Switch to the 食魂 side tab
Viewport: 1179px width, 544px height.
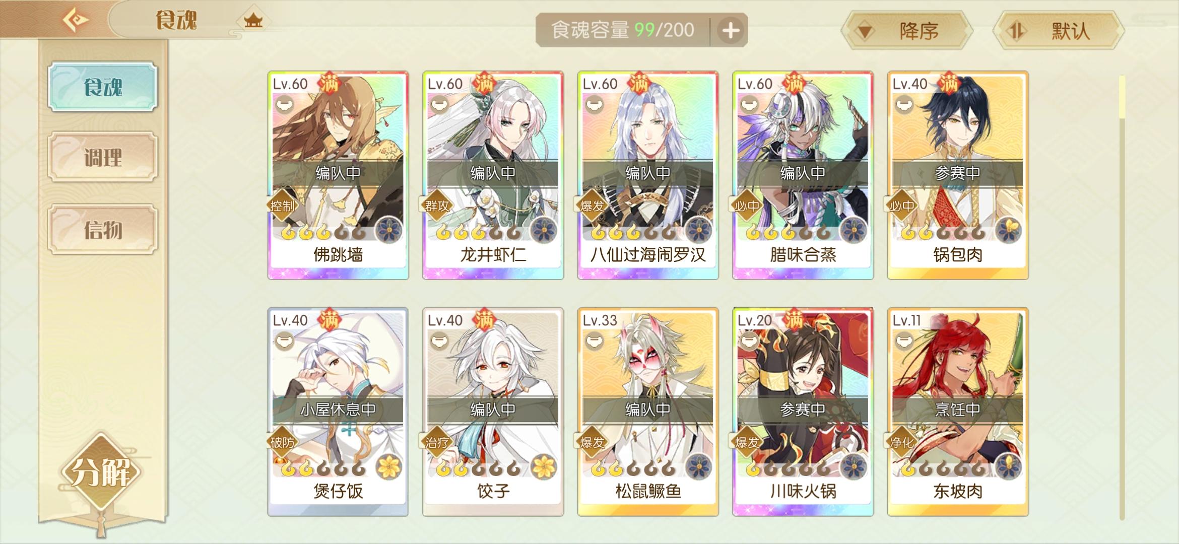pyautogui.click(x=103, y=87)
